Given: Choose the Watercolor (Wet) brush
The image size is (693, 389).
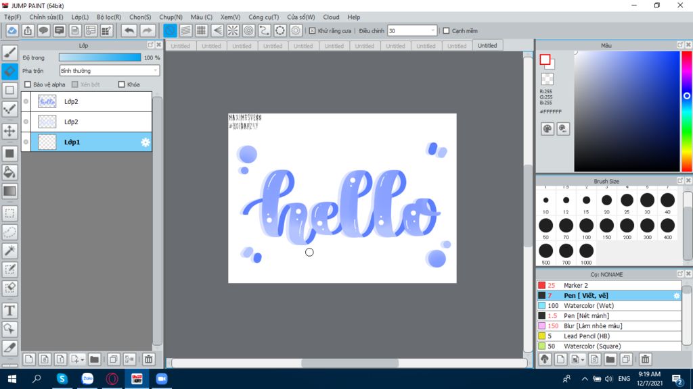Looking at the screenshot, I should tap(609, 306).
